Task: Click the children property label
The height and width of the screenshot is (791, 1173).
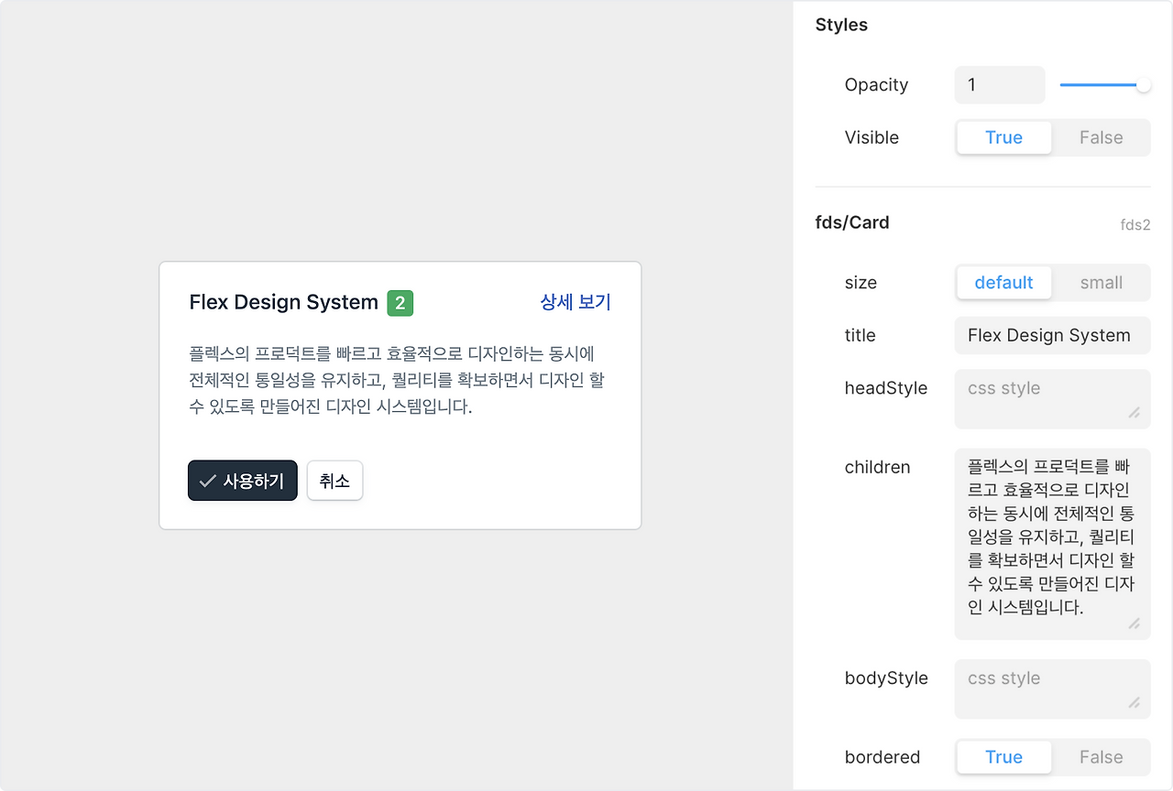Action: pyautogui.click(x=877, y=468)
